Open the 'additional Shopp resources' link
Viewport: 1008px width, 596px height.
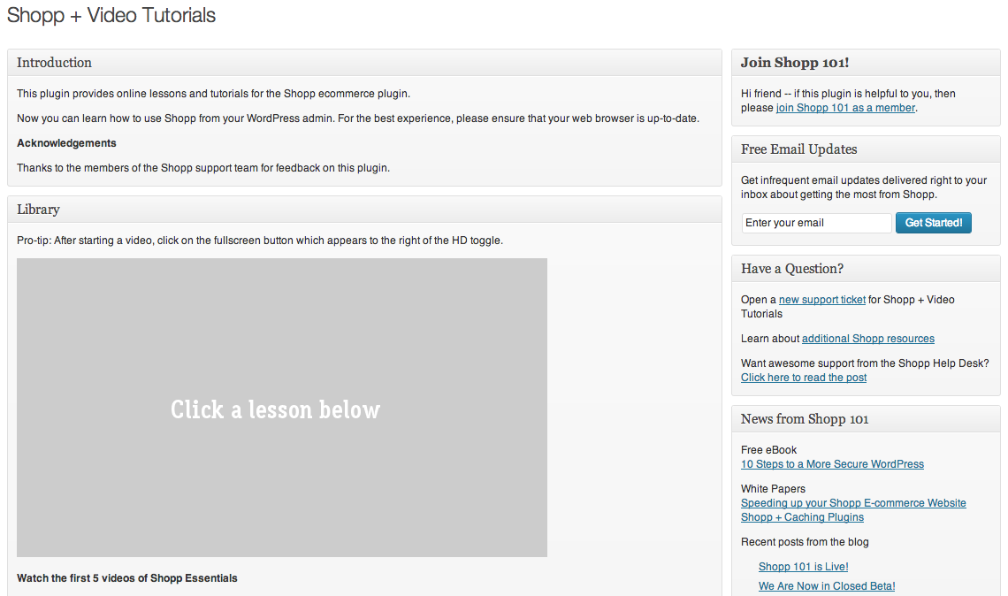(x=868, y=339)
